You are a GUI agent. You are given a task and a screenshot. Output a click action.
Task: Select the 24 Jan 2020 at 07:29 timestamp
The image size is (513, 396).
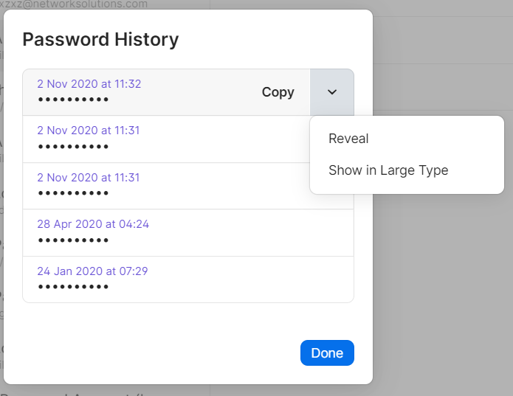click(92, 271)
